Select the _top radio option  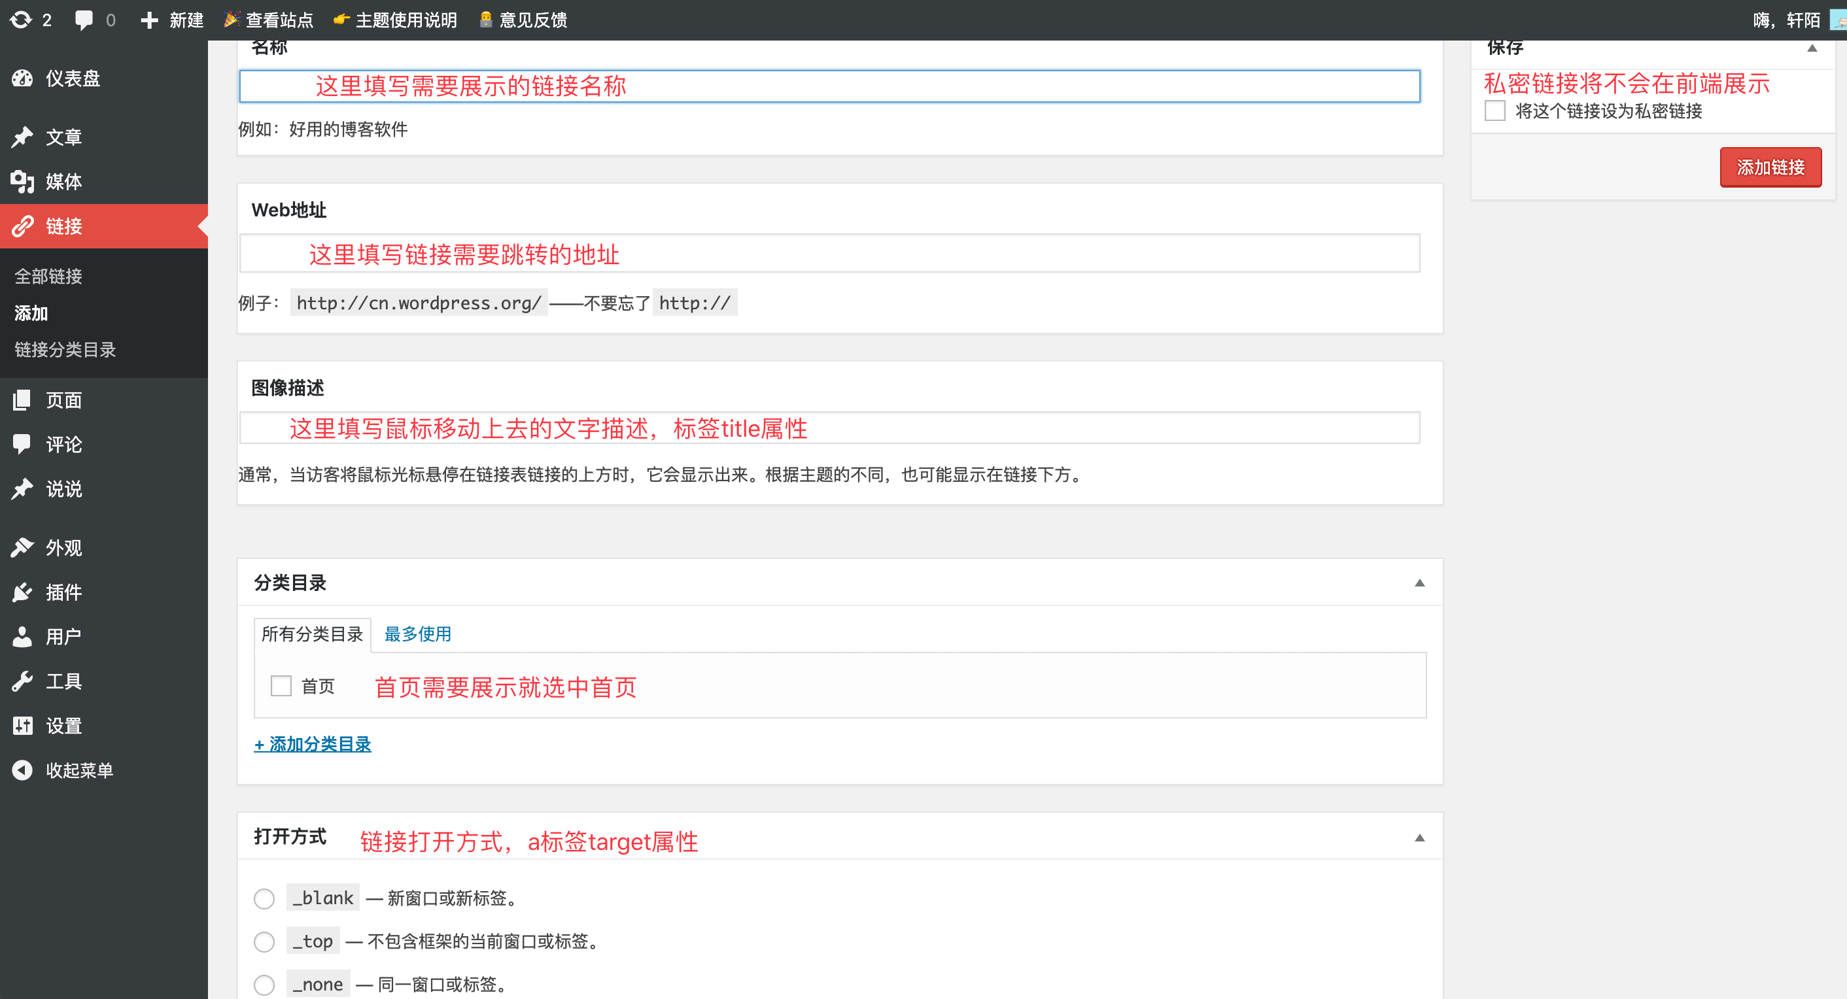[x=264, y=941]
